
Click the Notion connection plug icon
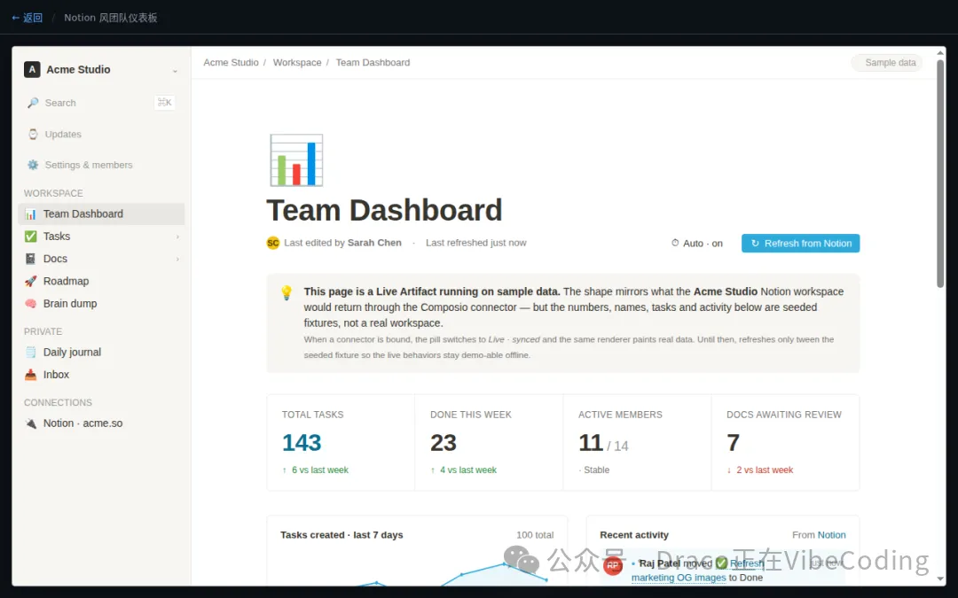point(30,423)
